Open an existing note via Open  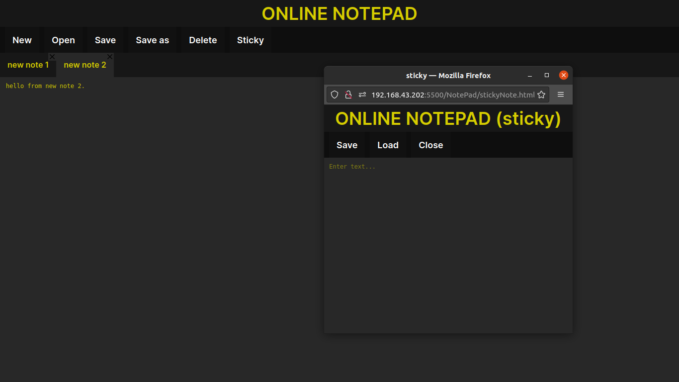pyautogui.click(x=63, y=40)
